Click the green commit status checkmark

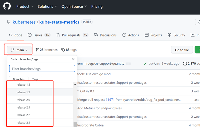click(x=145, y=64)
